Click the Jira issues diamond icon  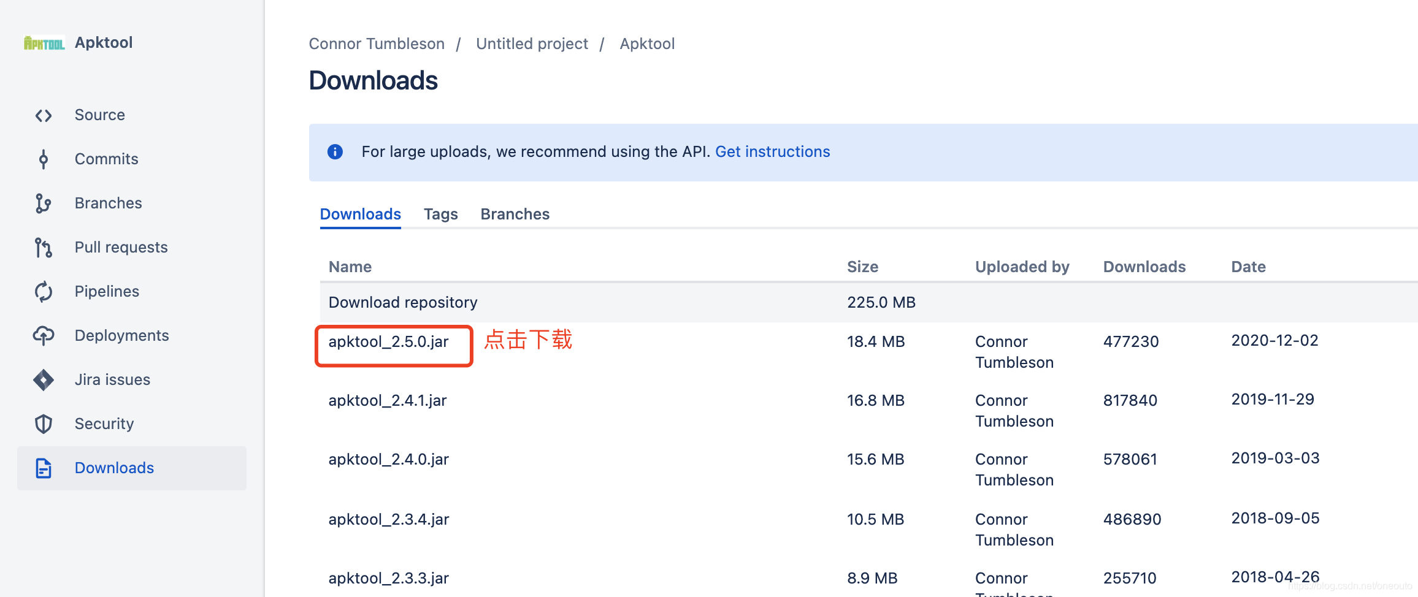click(44, 380)
